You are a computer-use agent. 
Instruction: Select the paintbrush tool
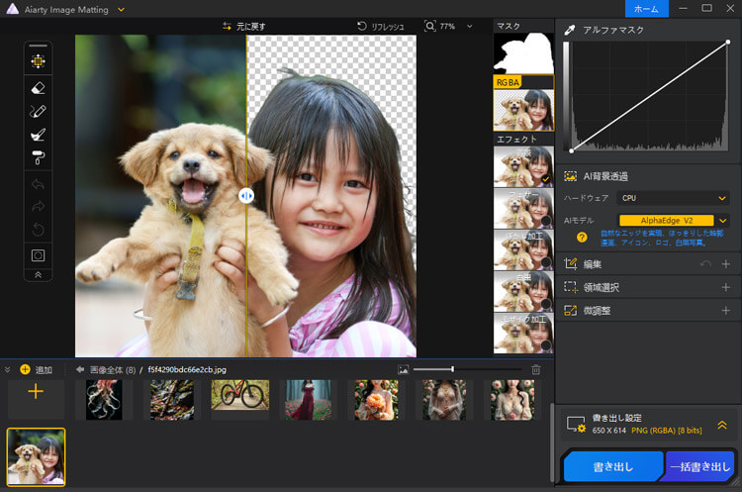click(x=38, y=135)
